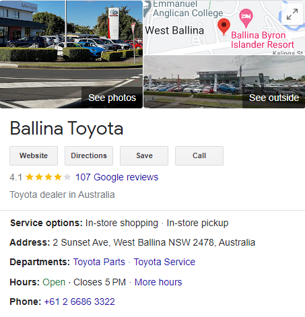Open the Toyota Service department link
The height and width of the screenshot is (317, 305).
[x=164, y=262]
